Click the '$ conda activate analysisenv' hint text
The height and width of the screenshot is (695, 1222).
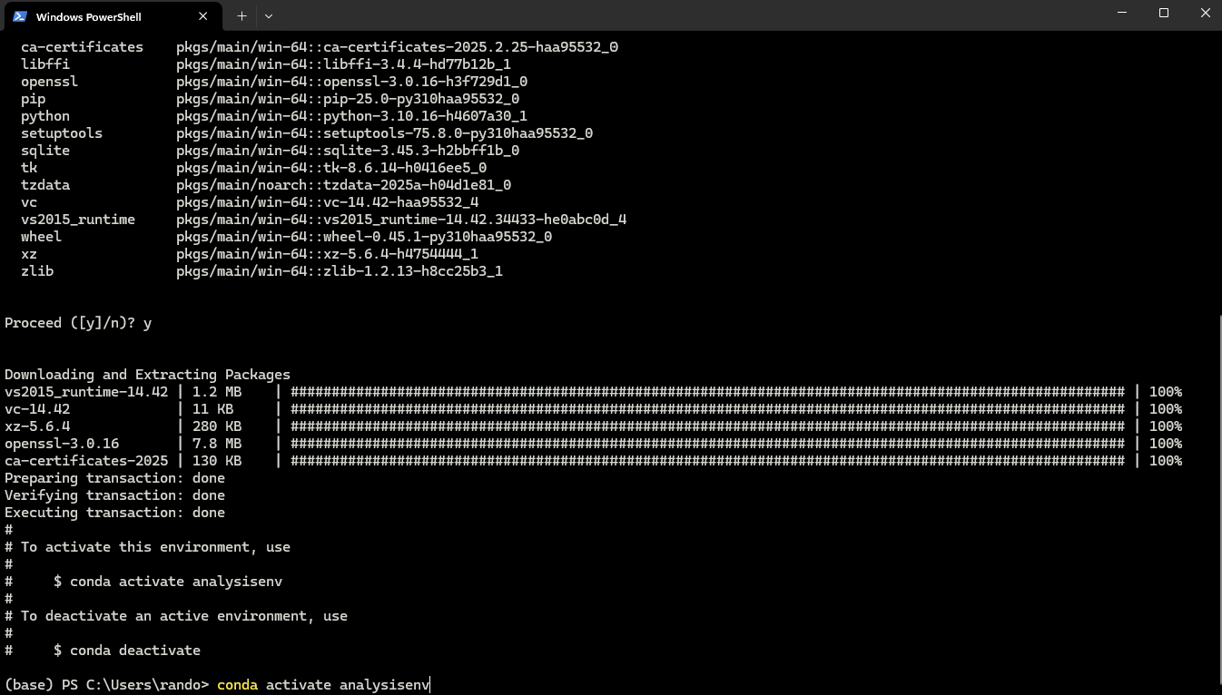tap(168, 582)
